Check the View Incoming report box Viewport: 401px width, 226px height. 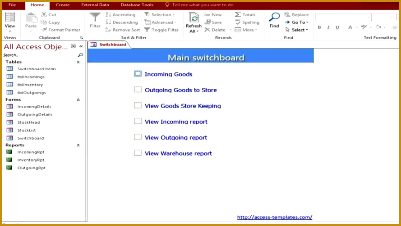coord(138,121)
